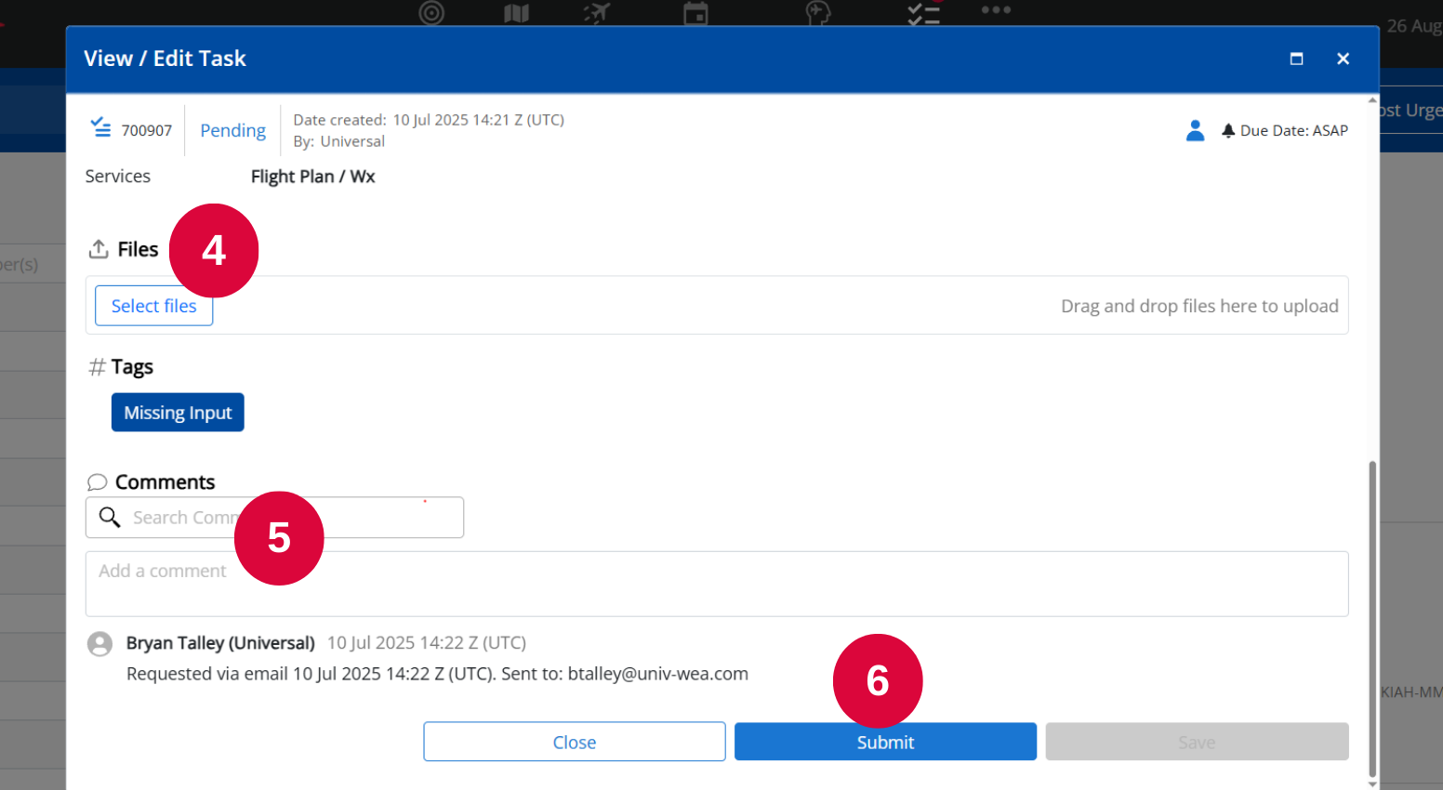This screenshot has height=790, width=1443.
Task: Open the map icon in top bar
Action: point(516,13)
